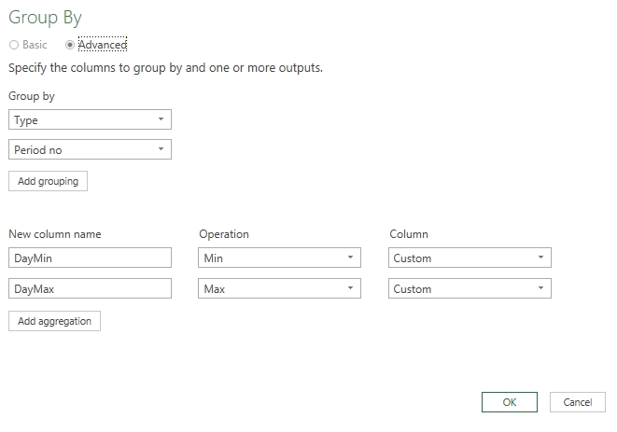Click the Column arrow in the DayMin row

click(x=540, y=258)
